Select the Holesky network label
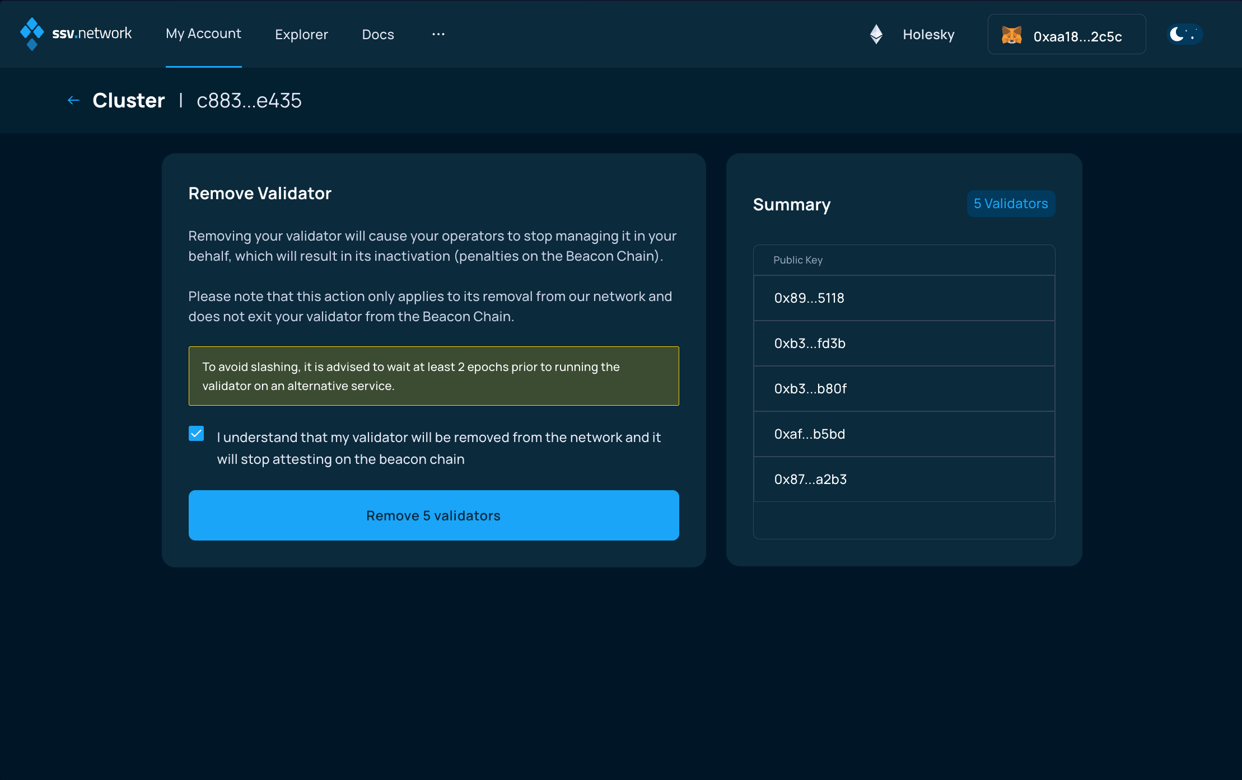The image size is (1242, 780). click(x=928, y=34)
